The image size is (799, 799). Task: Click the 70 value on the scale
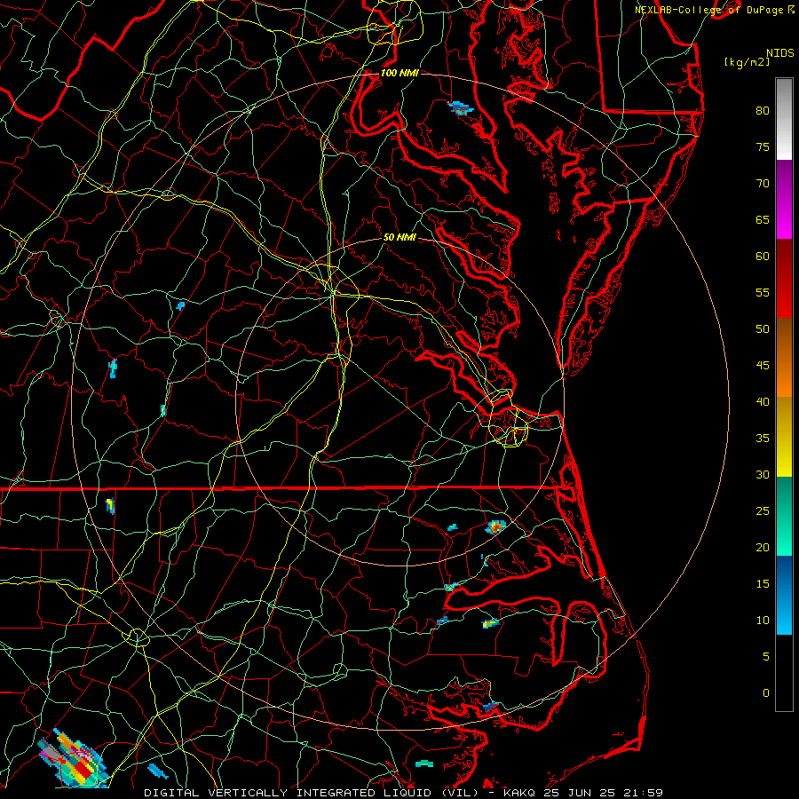(x=763, y=184)
